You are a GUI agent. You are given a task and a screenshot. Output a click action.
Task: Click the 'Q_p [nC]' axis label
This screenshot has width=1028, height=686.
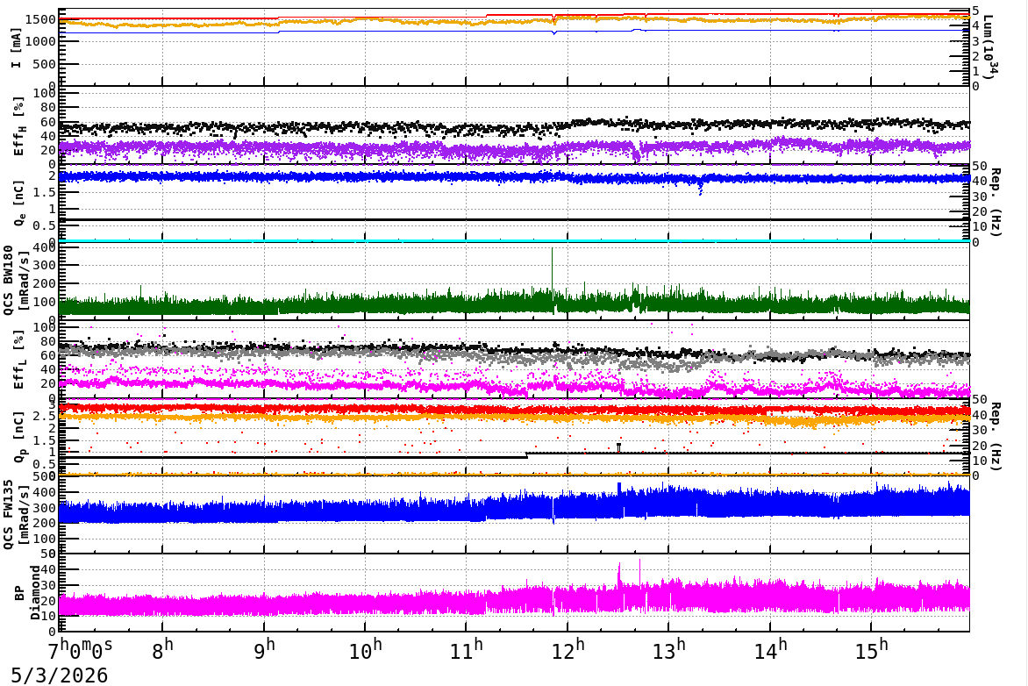(18, 437)
